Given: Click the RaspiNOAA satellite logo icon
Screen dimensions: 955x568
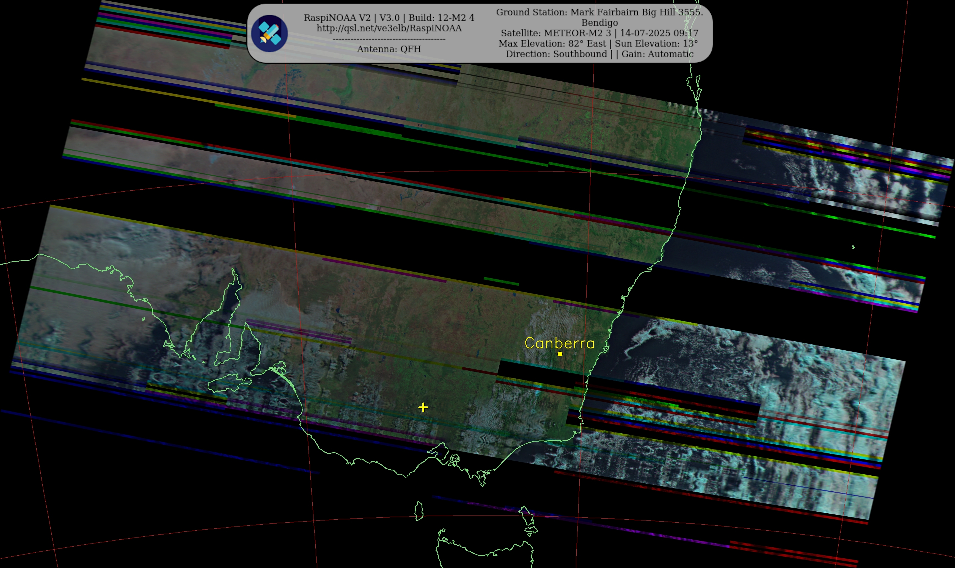Looking at the screenshot, I should pos(269,33).
